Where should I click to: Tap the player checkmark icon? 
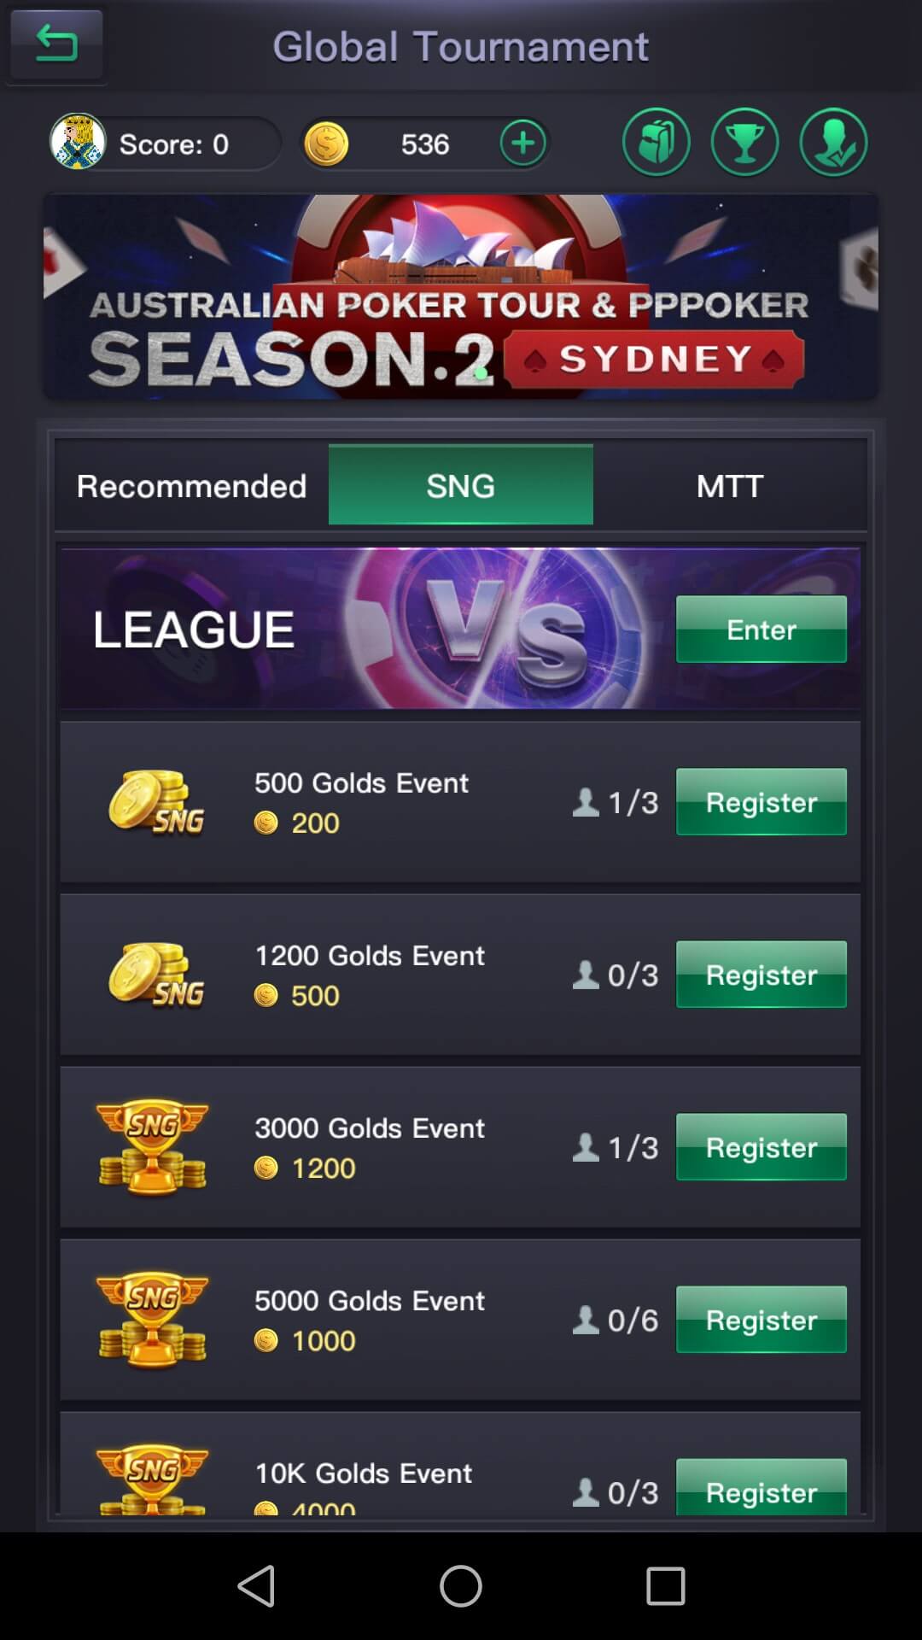point(834,143)
